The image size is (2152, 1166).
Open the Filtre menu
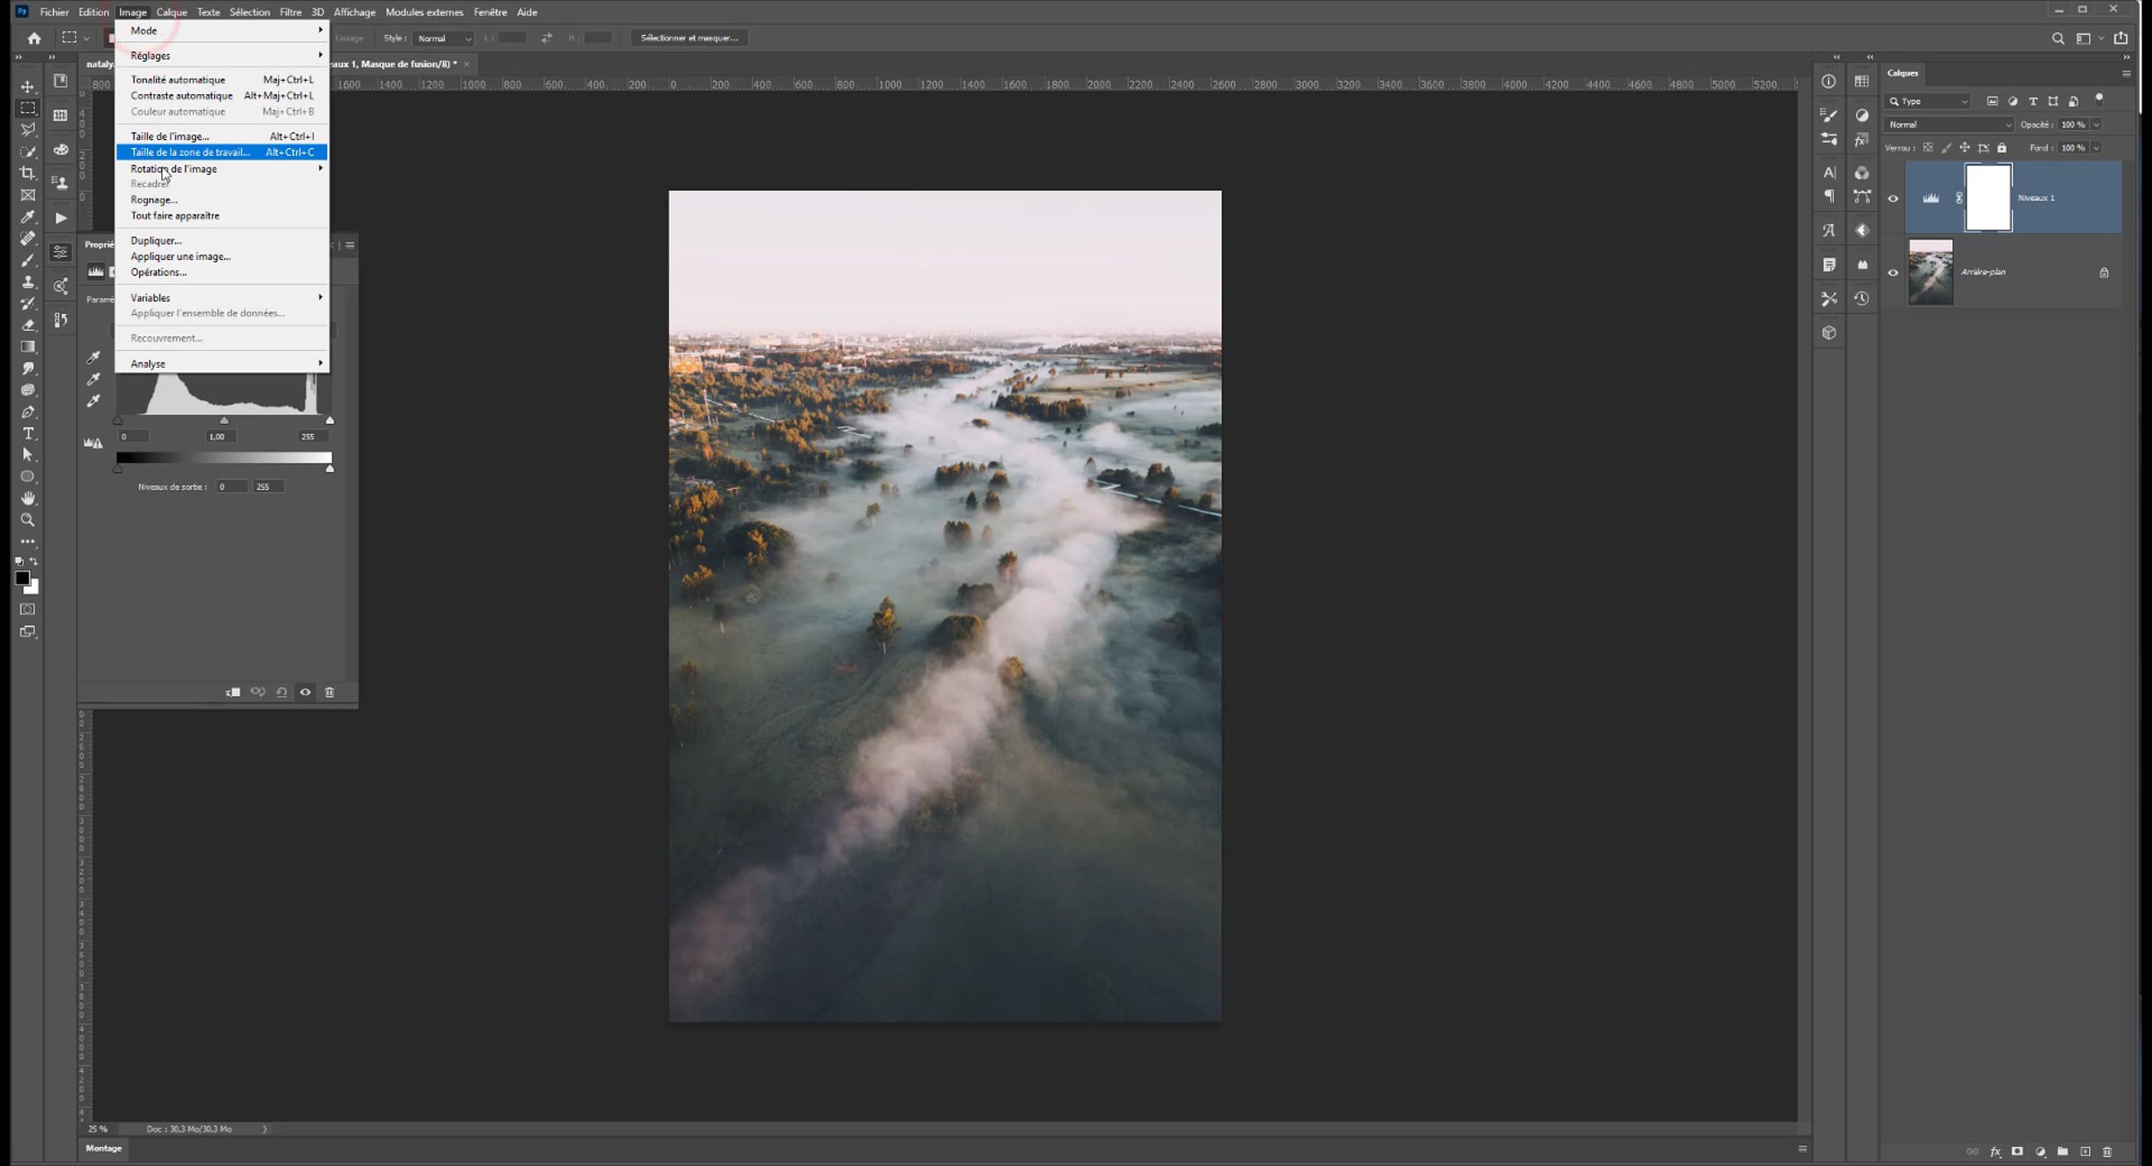[291, 12]
